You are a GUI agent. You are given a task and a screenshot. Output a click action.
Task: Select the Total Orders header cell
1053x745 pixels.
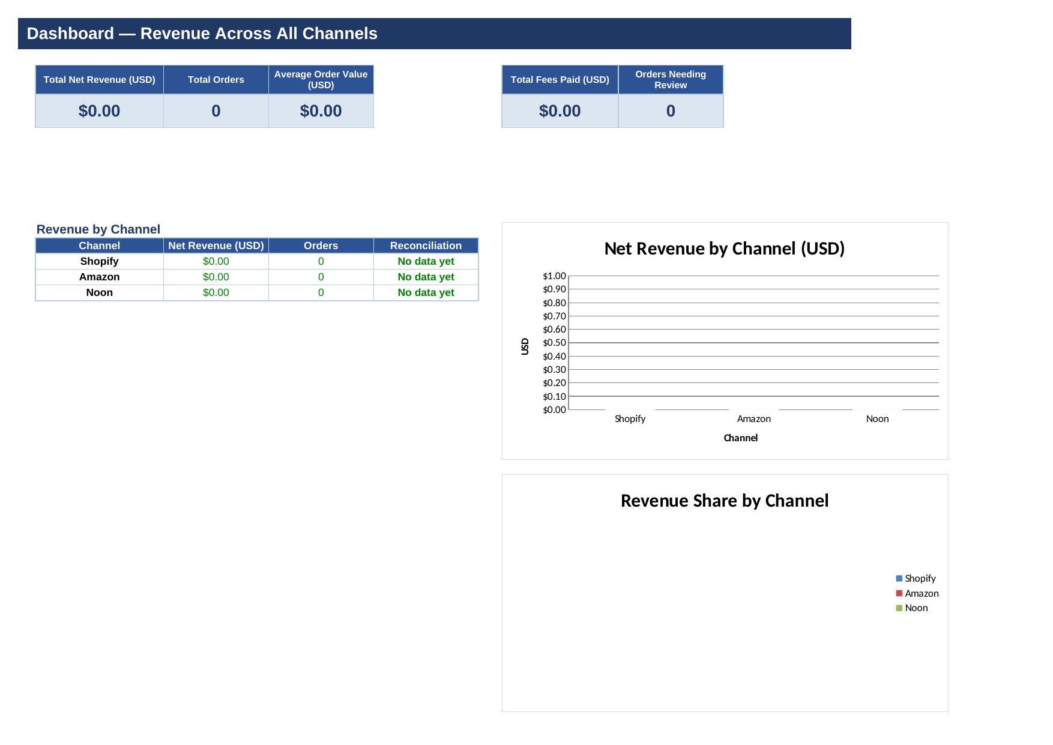(x=216, y=80)
